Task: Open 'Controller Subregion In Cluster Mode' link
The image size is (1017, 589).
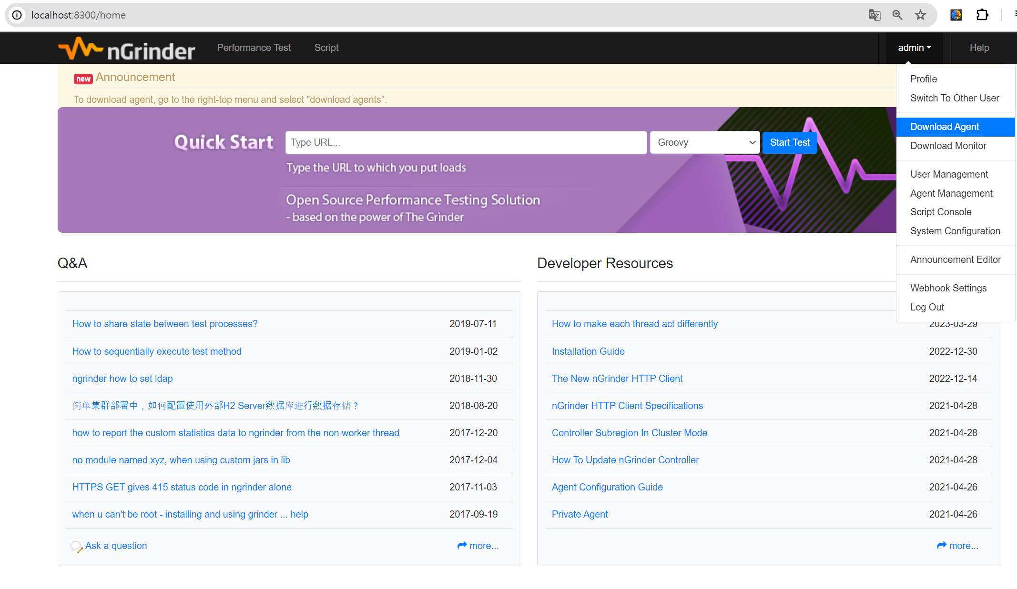Action: pyautogui.click(x=630, y=433)
